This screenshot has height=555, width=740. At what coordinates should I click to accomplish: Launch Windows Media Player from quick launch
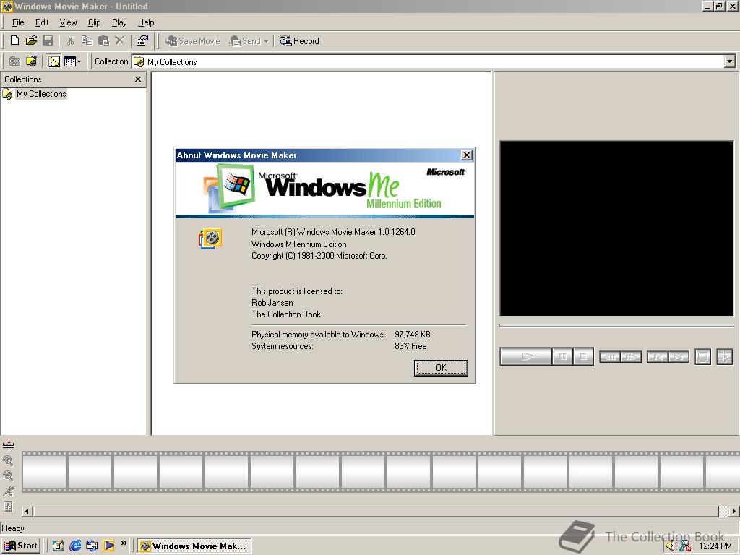108,546
